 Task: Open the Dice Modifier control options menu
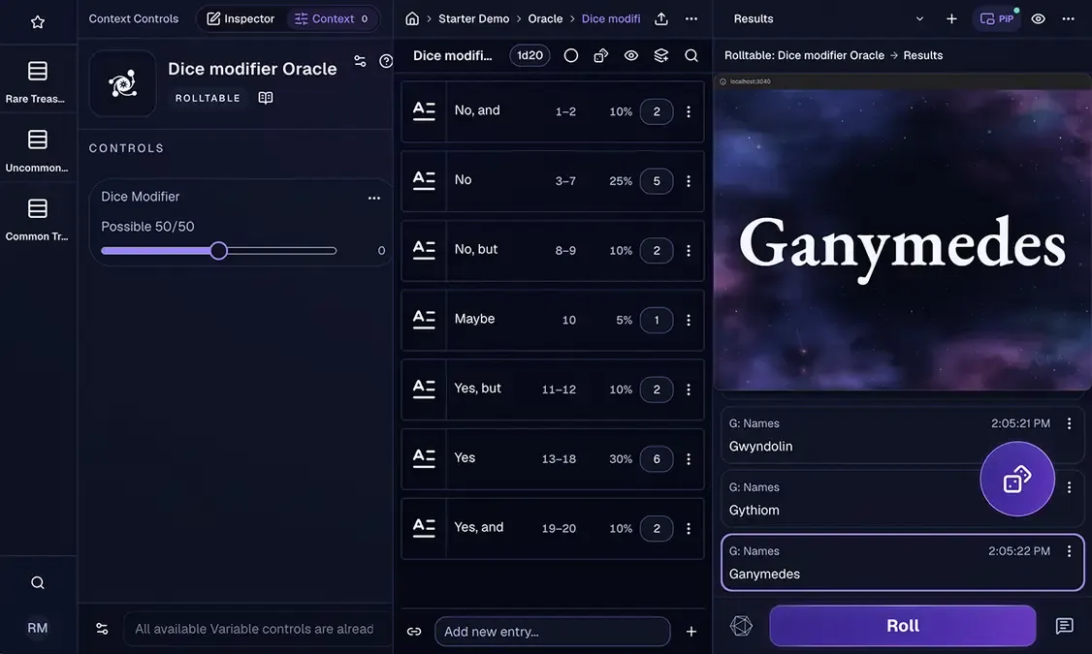[374, 198]
